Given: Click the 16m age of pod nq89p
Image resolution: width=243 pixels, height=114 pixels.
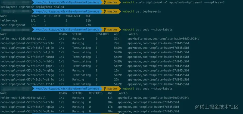Looking at the screenshot, I should coord(117,70).
